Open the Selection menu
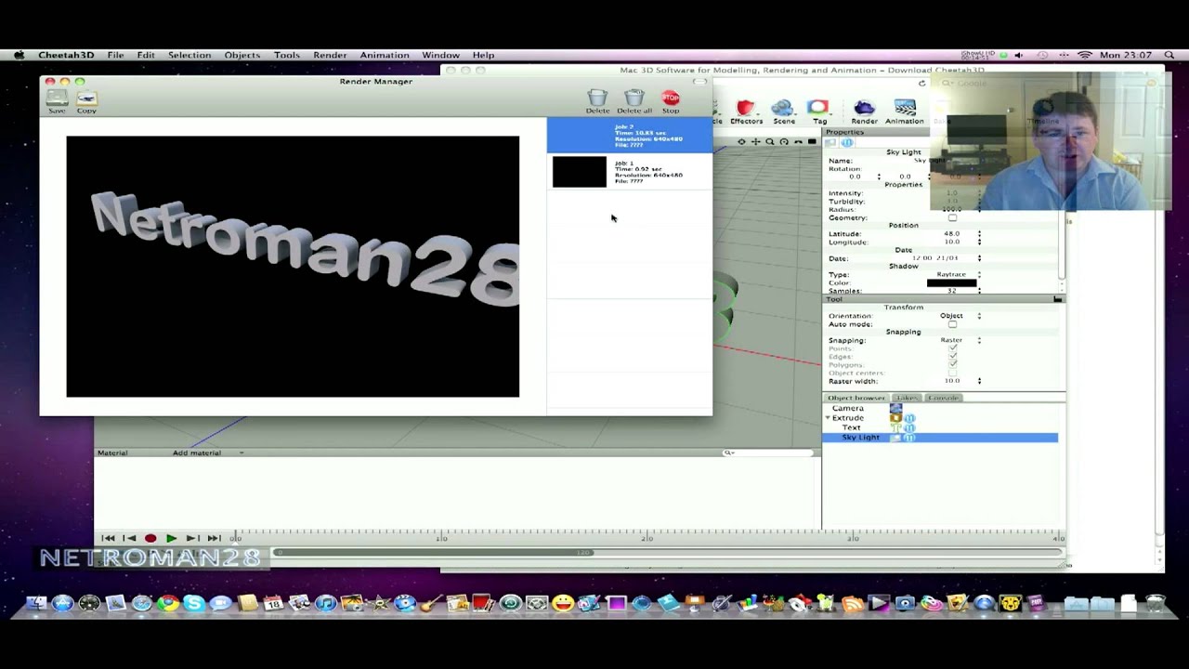The image size is (1189, 669). point(189,55)
